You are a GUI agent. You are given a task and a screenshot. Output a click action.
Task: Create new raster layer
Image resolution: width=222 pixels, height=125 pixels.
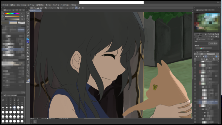(x=202, y=59)
